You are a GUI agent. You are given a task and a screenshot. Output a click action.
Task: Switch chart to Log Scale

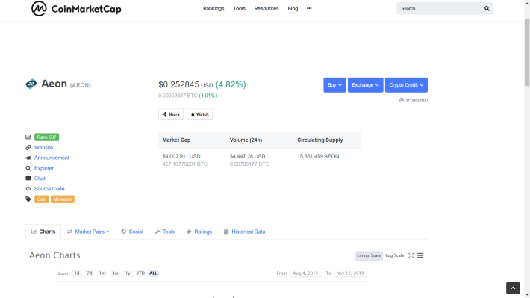pyautogui.click(x=394, y=255)
